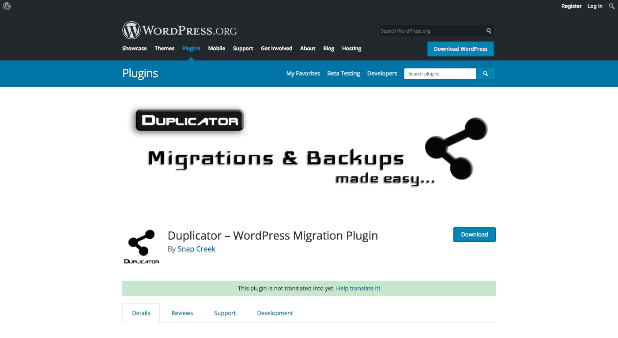This screenshot has height=338, width=618.
Task: Click the Help translate it! link
Action: click(x=358, y=288)
